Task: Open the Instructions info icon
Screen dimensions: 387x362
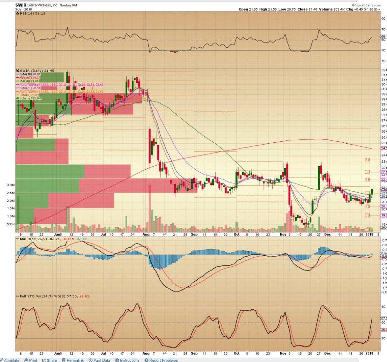Action: click(x=117, y=360)
